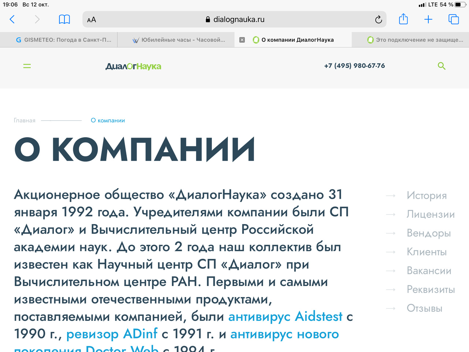Tap the Safari back arrow
The width and height of the screenshot is (469, 352).
[x=12, y=19]
